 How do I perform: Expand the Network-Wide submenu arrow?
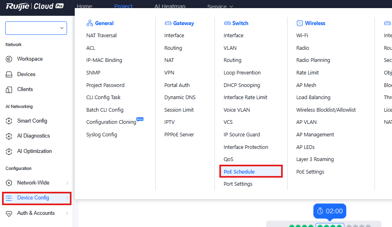coord(67,183)
